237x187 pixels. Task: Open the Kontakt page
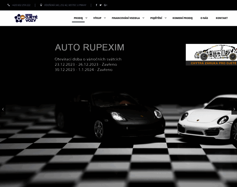(x=222, y=18)
